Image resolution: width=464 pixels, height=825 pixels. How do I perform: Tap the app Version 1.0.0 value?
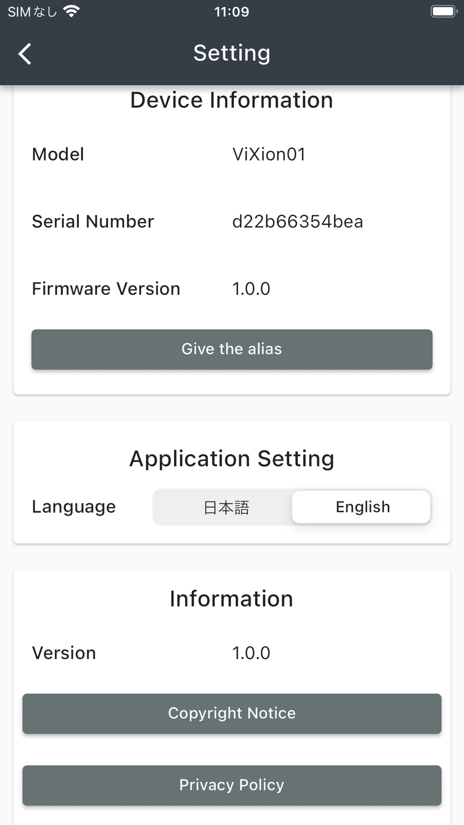point(251,653)
